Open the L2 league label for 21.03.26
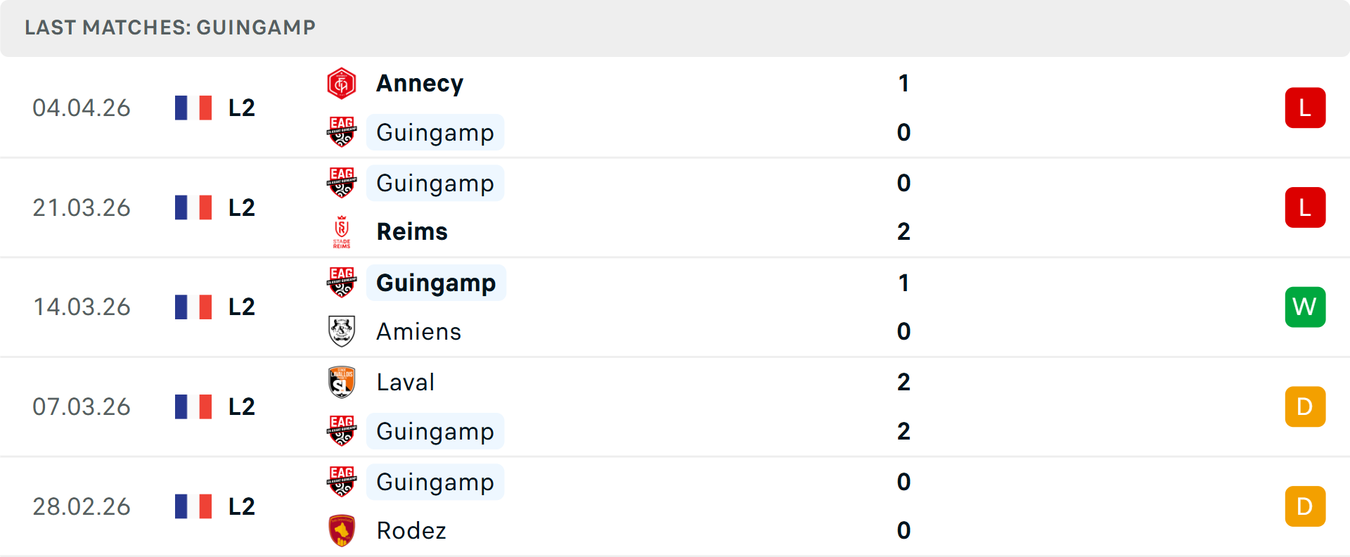The width and height of the screenshot is (1350, 557). 240,207
